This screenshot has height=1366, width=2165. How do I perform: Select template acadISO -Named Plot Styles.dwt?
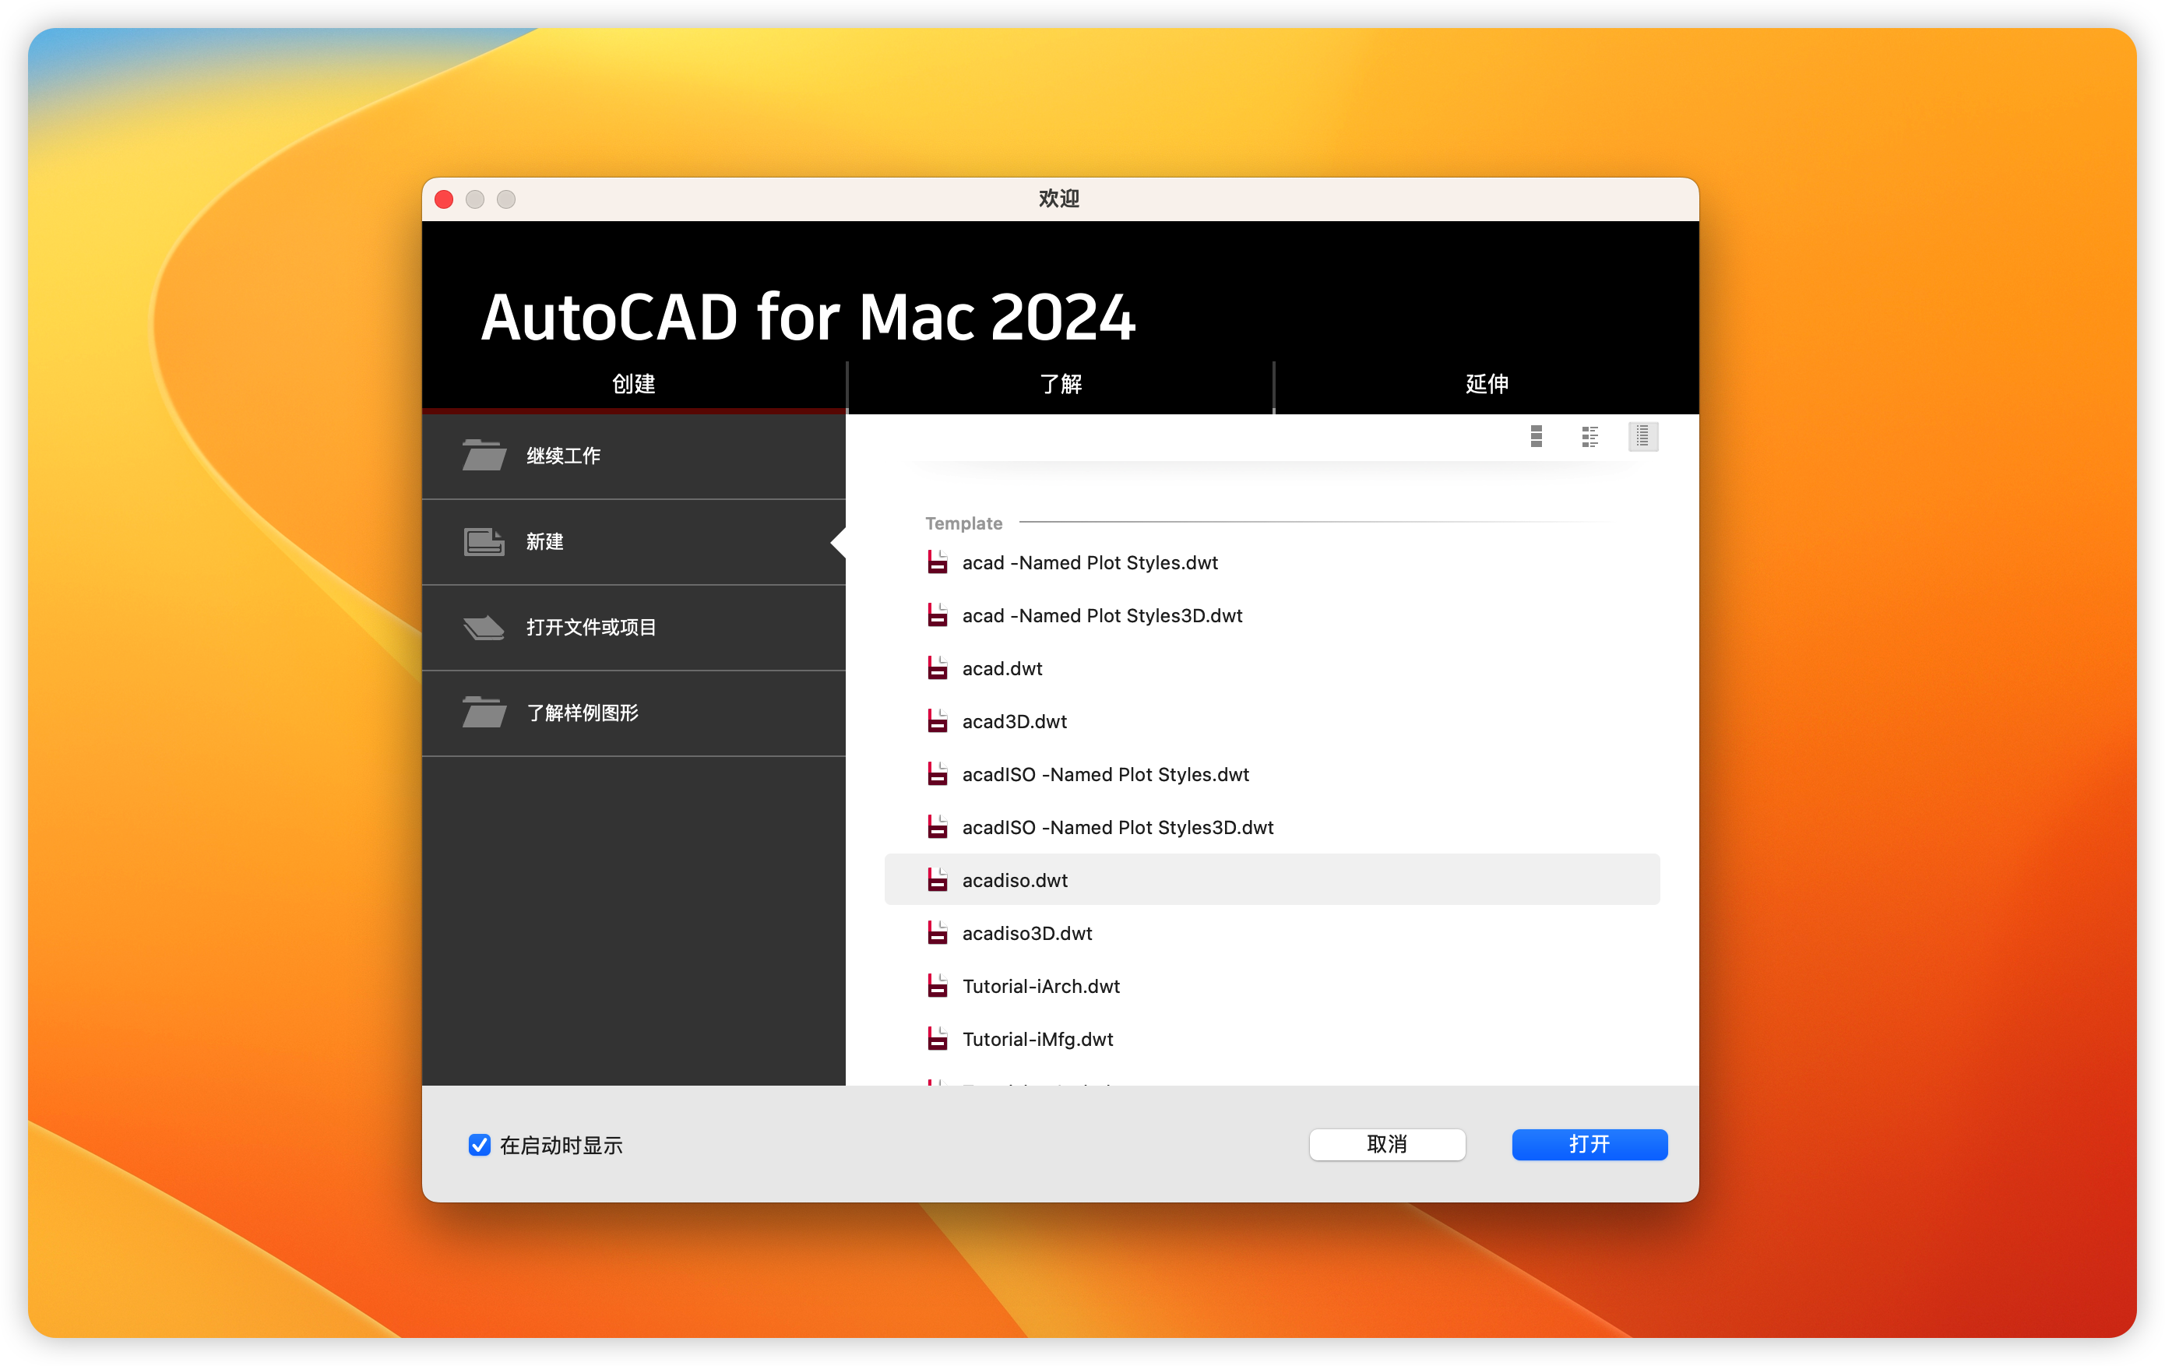(x=1273, y=774)
